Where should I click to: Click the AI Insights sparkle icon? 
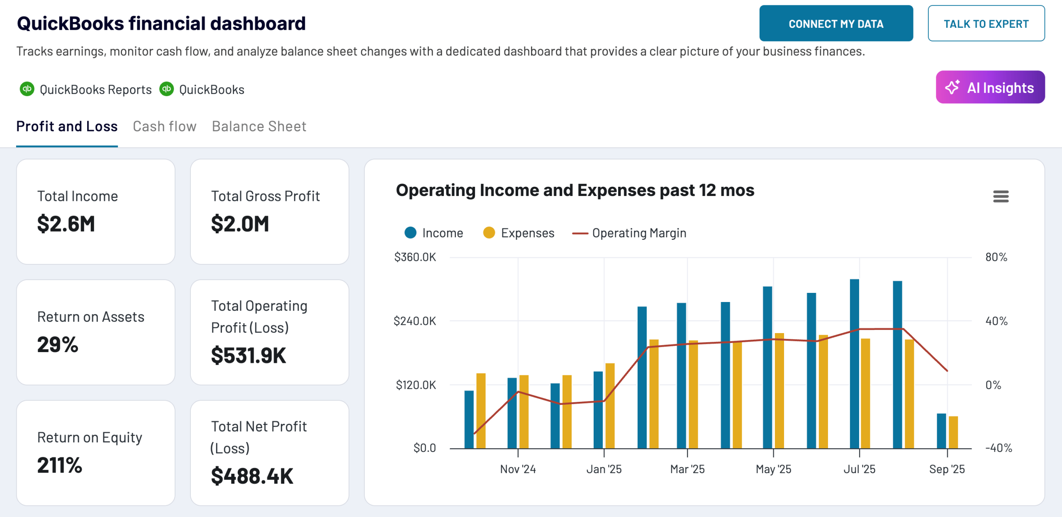click(952, 87)
